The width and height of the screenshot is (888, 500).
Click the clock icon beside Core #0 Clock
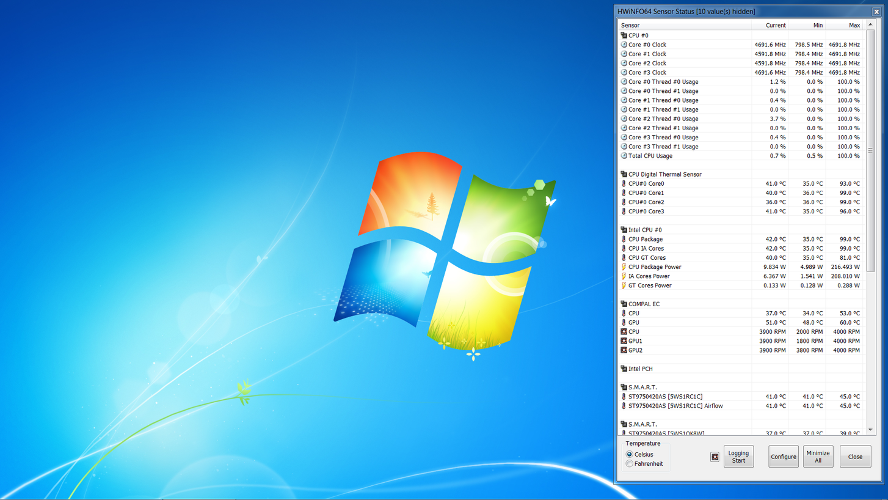pos(624,45)
